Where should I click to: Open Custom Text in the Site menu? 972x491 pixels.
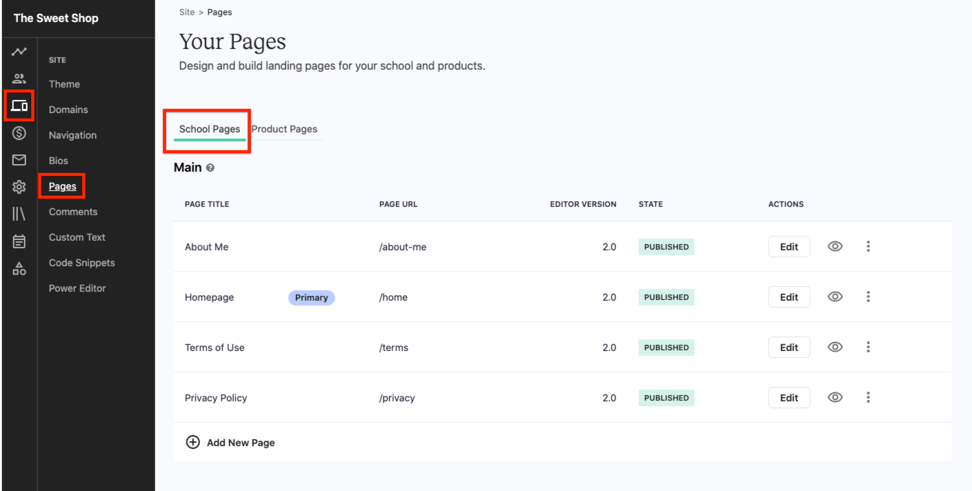(77, 237)
